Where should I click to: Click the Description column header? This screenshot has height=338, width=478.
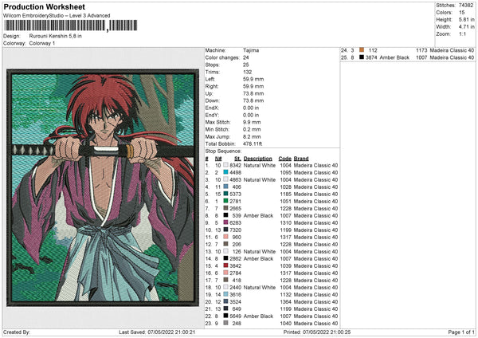pos(258,159)
